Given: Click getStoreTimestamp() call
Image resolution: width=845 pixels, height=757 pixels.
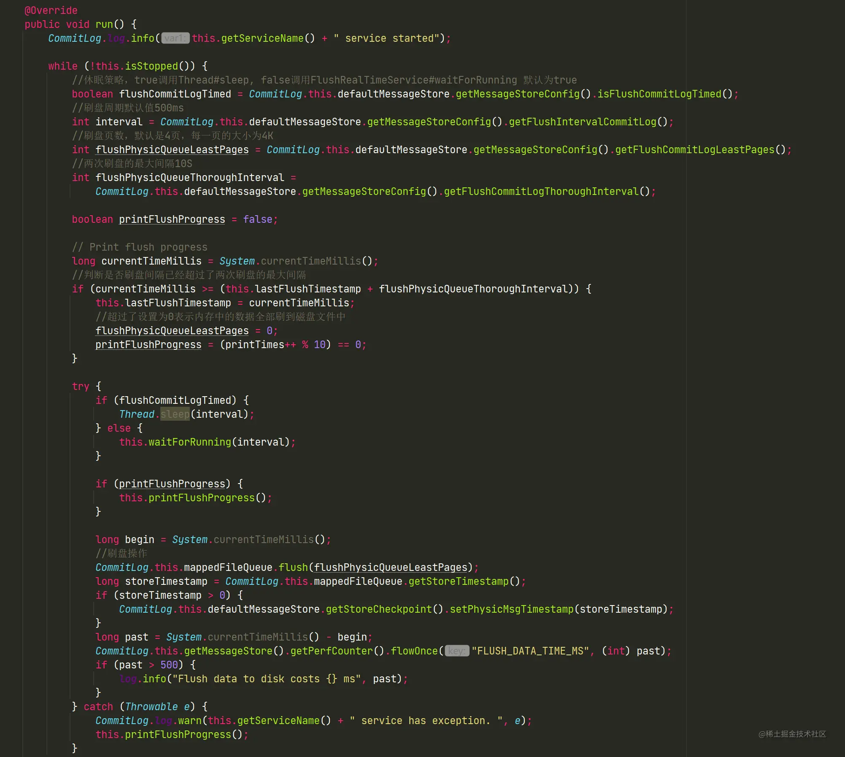Looking at the screenshot, I should (464, 581).
